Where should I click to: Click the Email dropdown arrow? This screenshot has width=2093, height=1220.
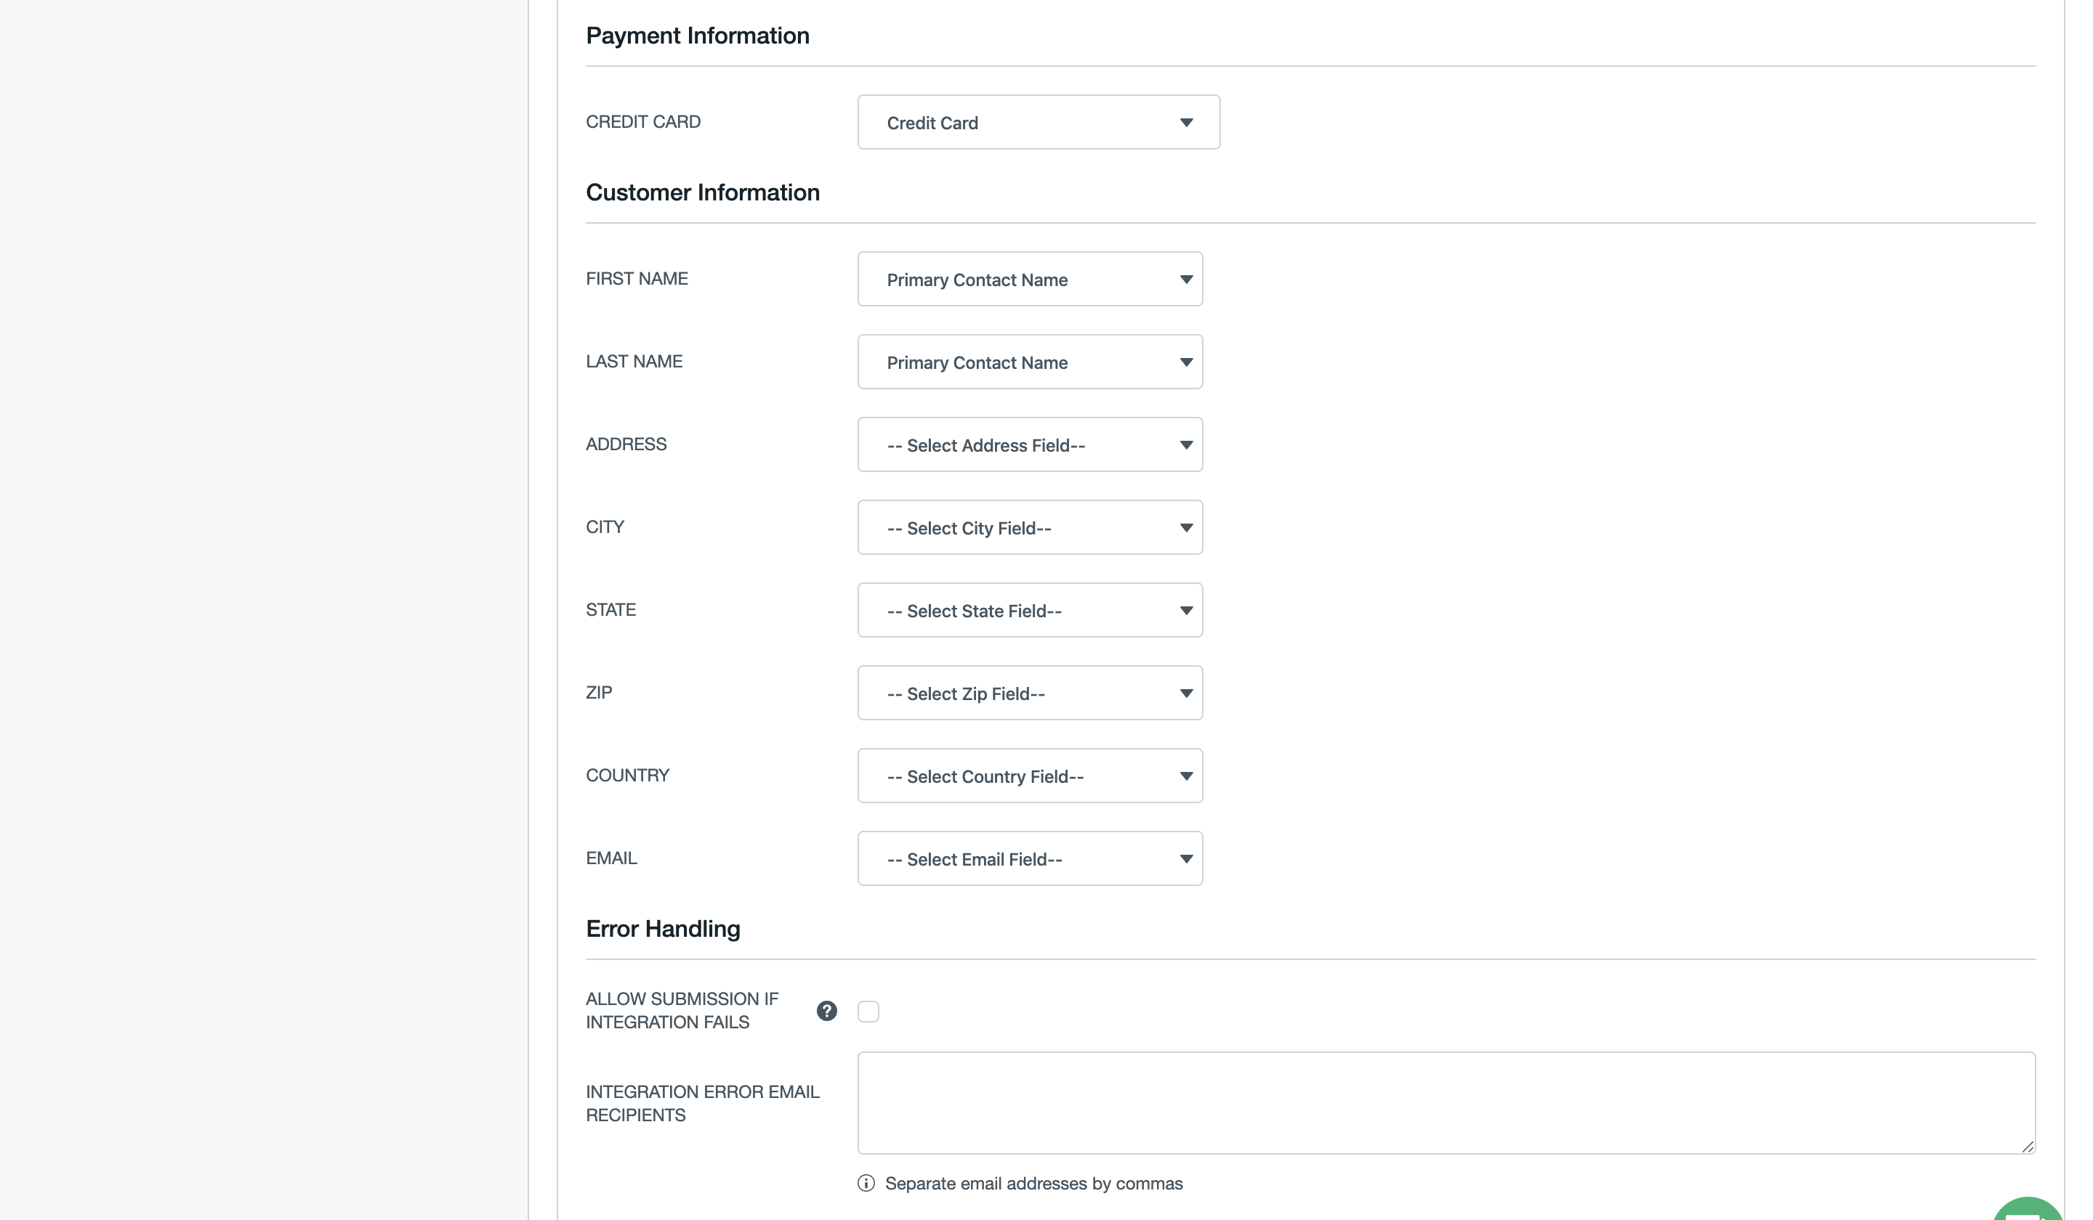1186,859
